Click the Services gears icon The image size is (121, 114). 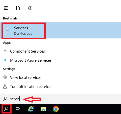pos(7,30)
